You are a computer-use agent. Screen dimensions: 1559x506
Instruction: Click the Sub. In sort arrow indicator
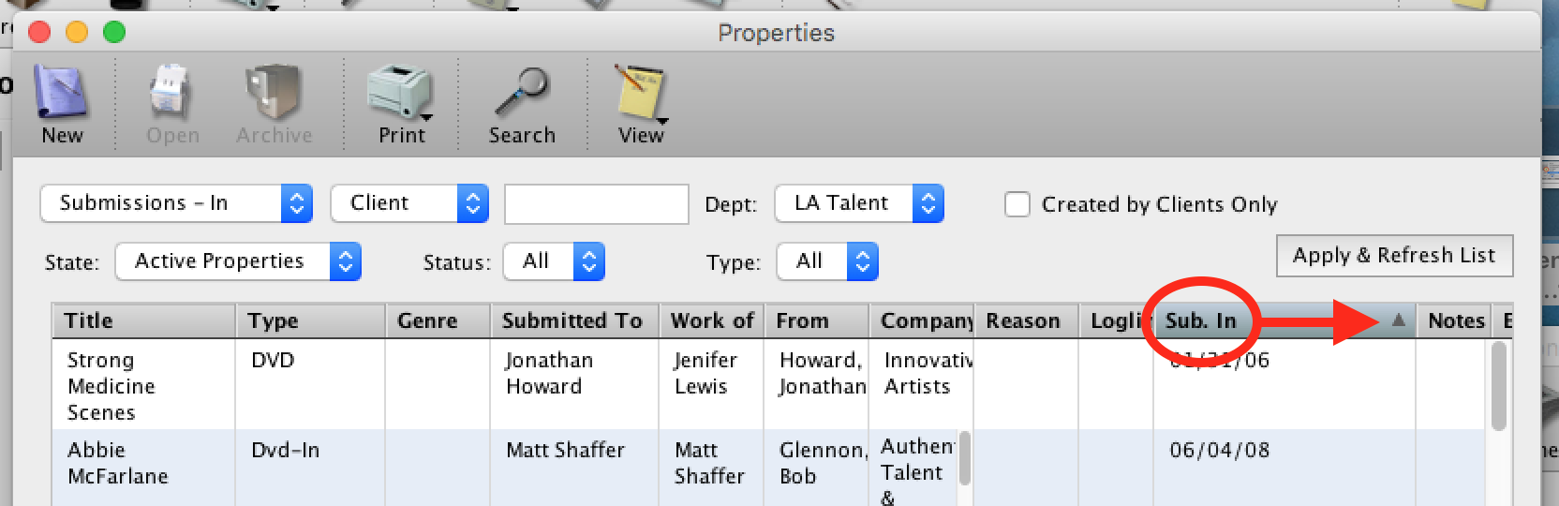(1398, 320)
